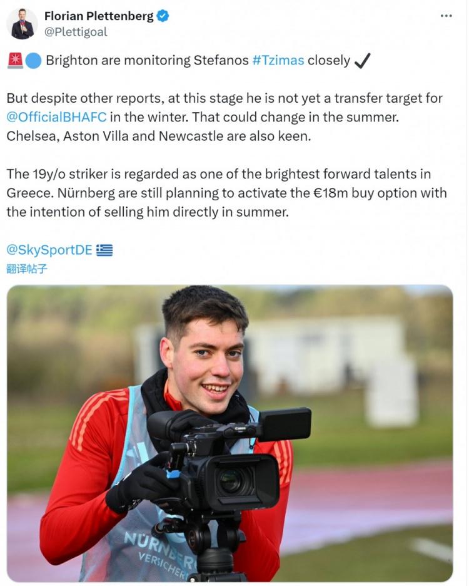Open the @OfficialBHAFC mention

[56, 117]
